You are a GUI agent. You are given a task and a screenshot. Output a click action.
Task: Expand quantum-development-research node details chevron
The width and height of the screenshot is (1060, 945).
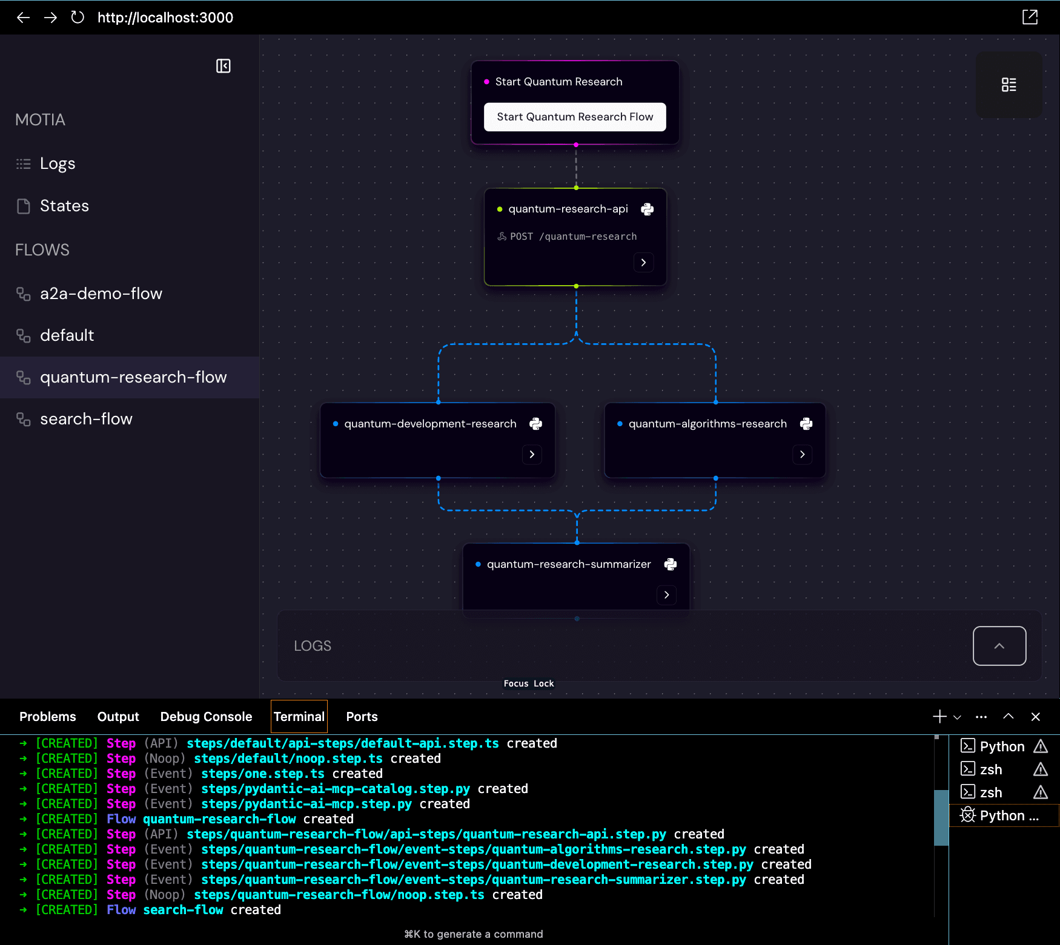[x=532, y=454]
